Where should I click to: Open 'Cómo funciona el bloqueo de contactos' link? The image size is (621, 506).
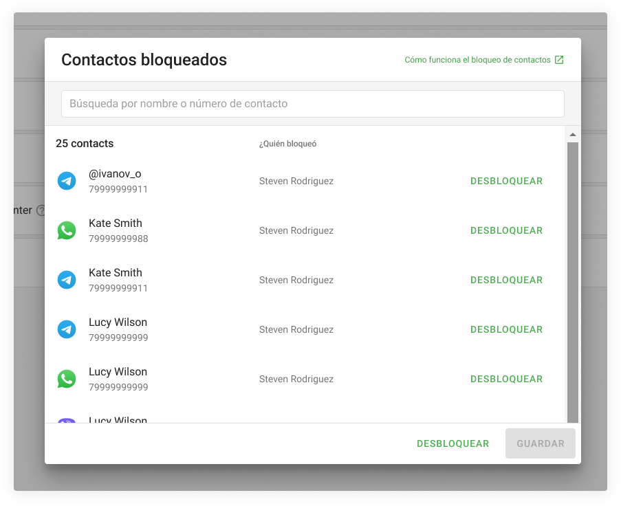(477, 60)
